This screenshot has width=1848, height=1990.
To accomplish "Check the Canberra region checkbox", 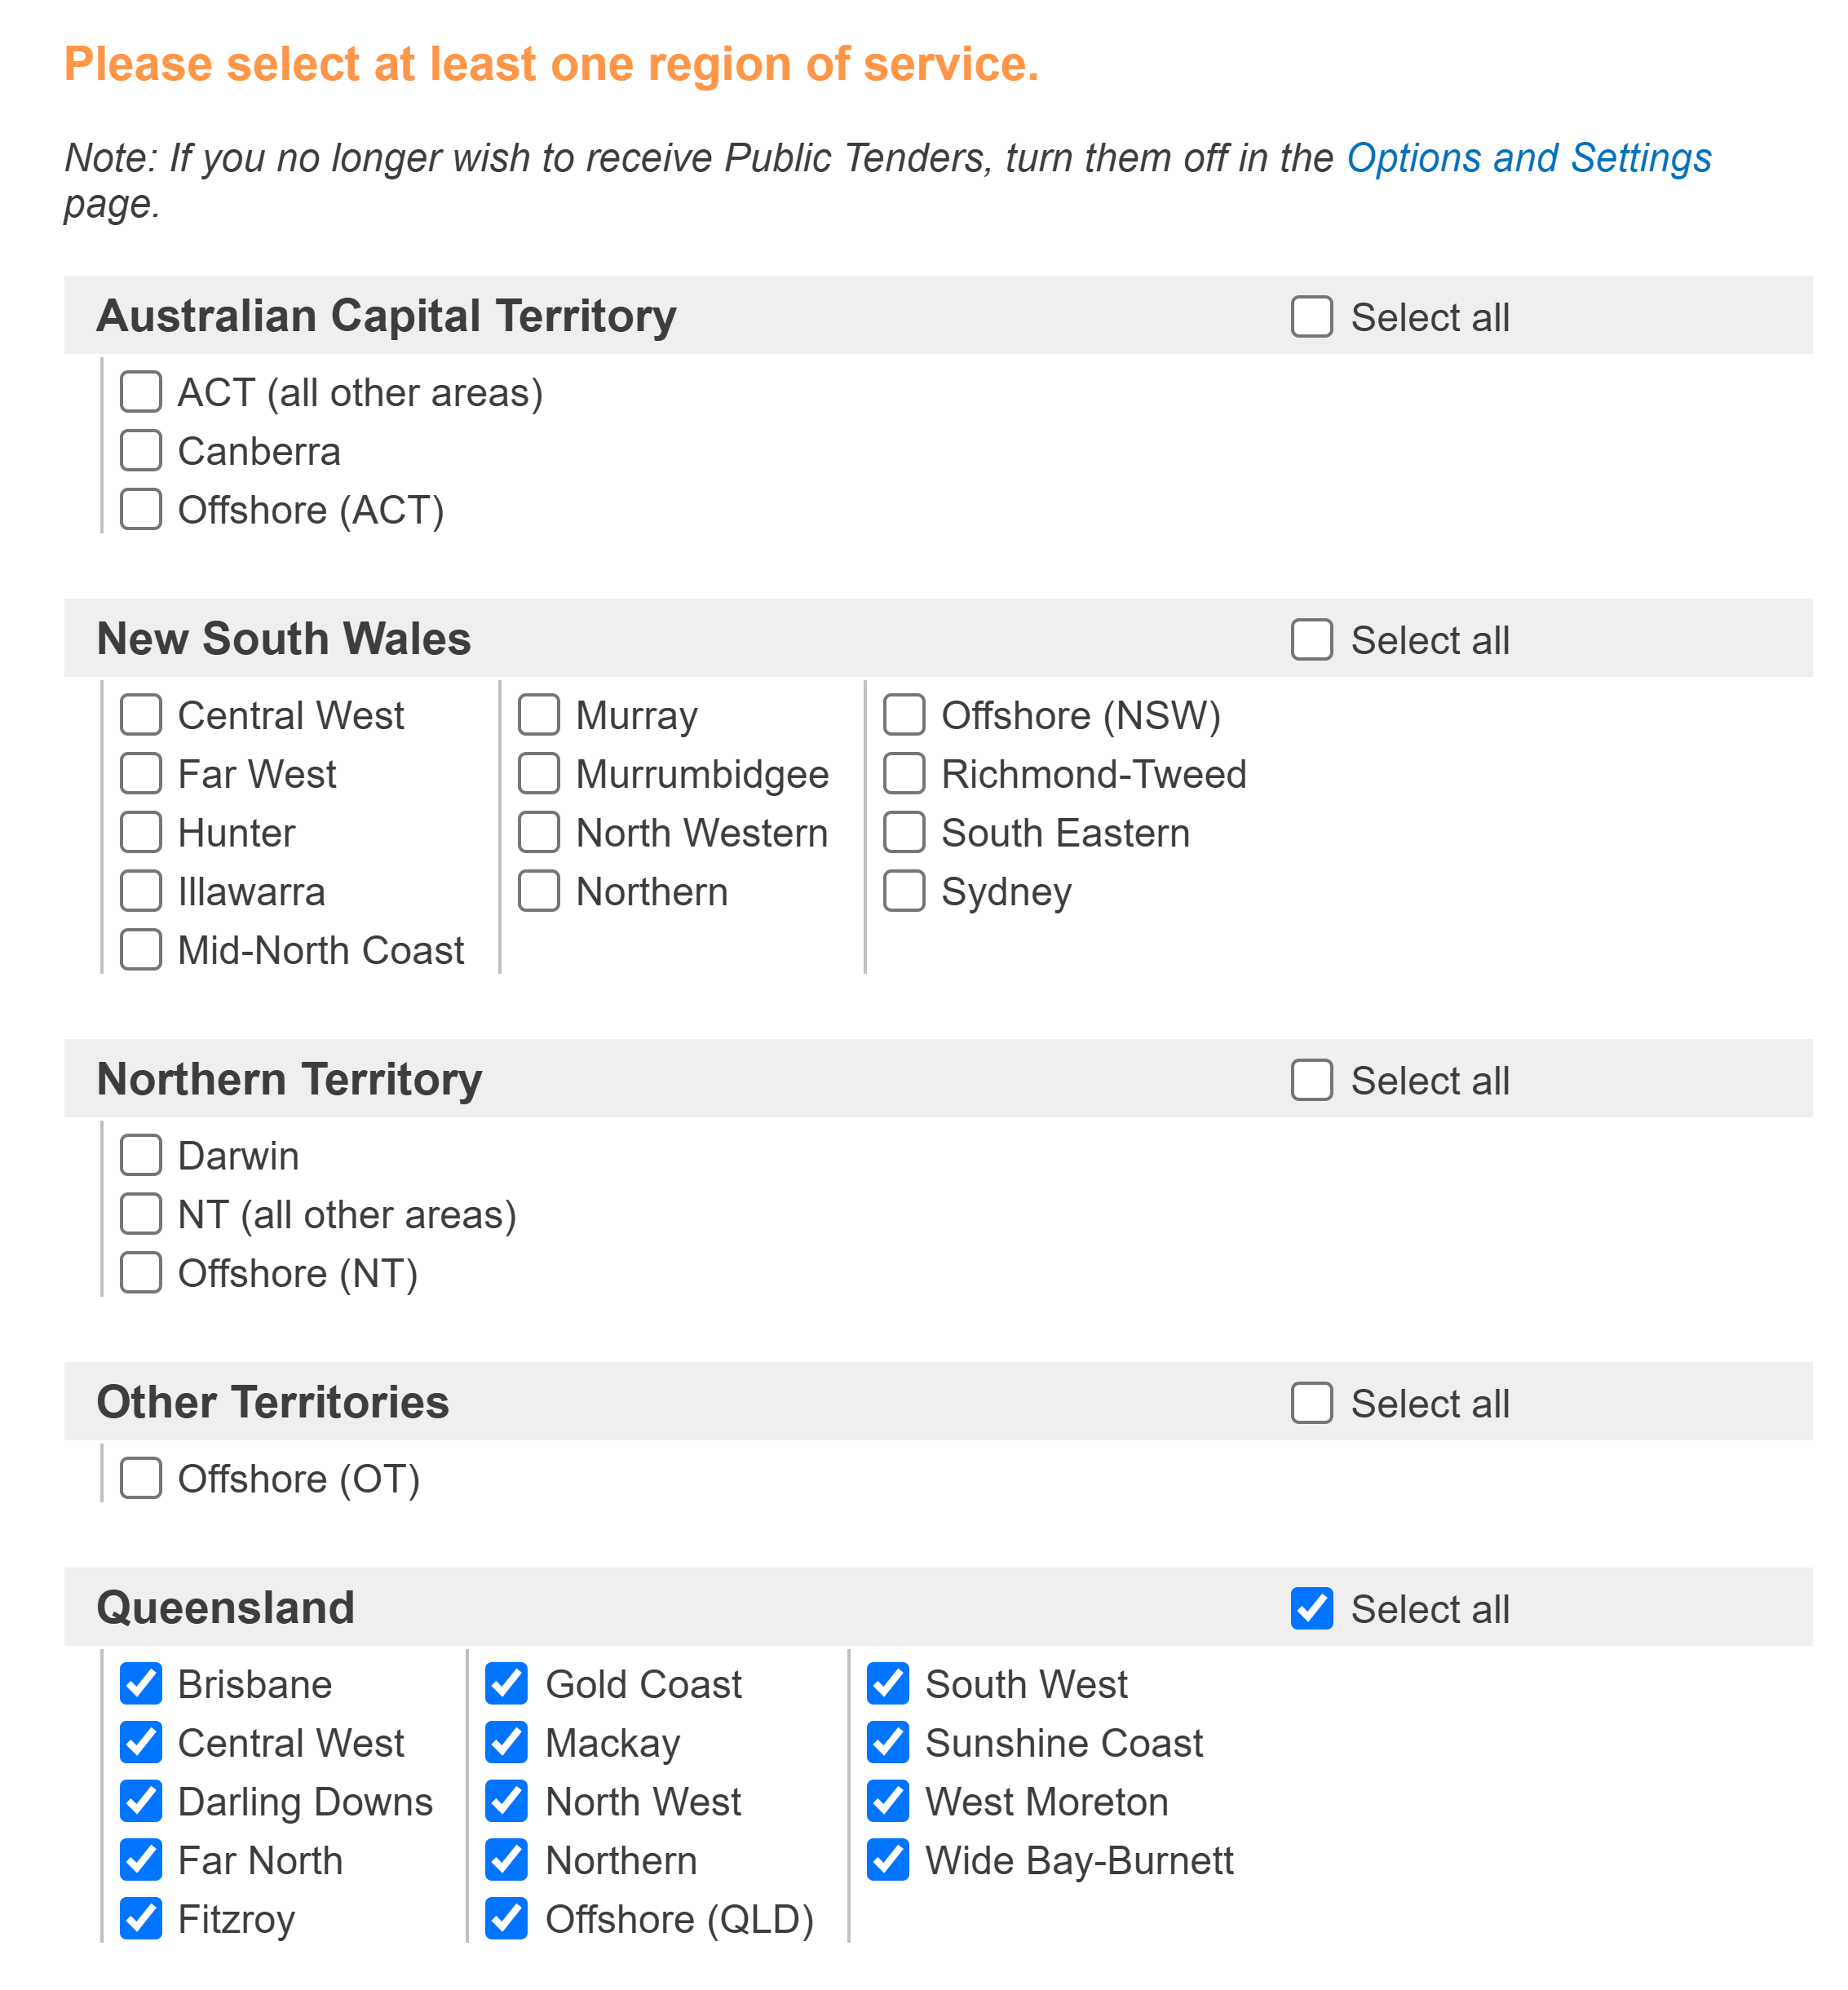I will 141,451.
